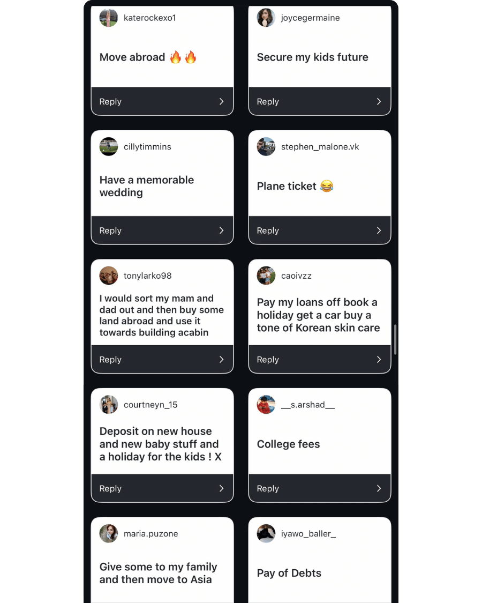View tonylarko98's avatar
This screenshot has height=603, width=482.
109,276
